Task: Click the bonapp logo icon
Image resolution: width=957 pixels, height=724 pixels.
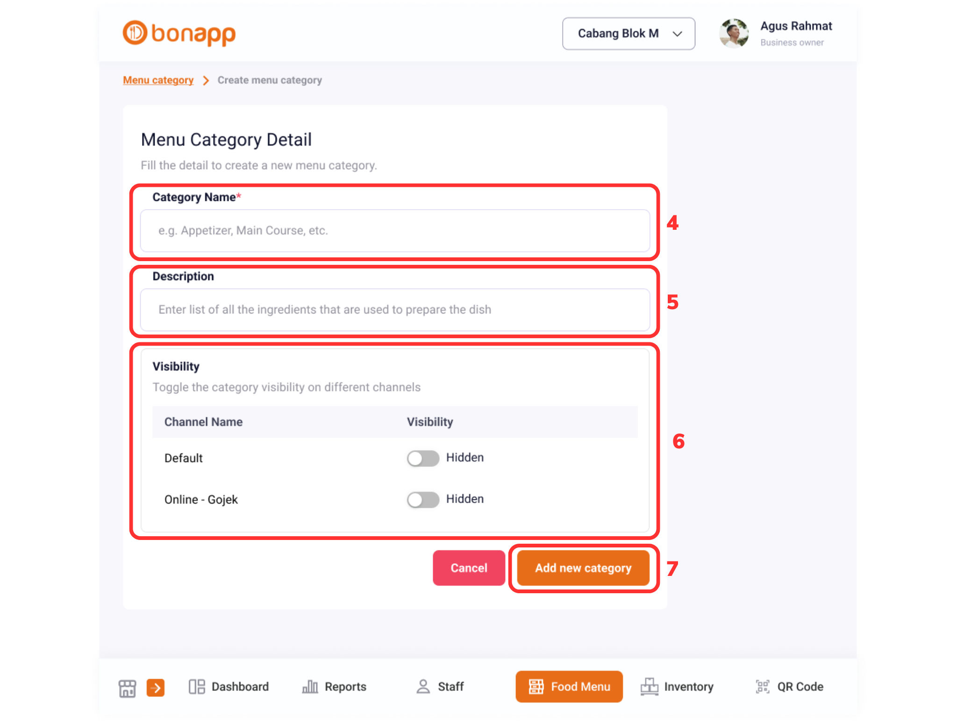Action: tap(135, 33)
